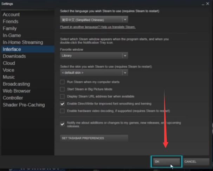
Task: Close the Settings window
Action: coord(208,4)
